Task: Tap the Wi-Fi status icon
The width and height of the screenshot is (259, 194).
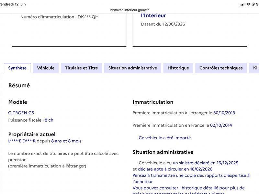Action: (248, 4)
